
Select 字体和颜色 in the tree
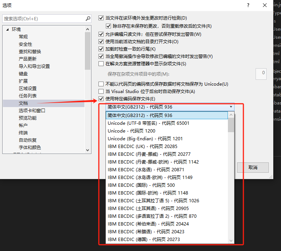click(x=30, y=148)
